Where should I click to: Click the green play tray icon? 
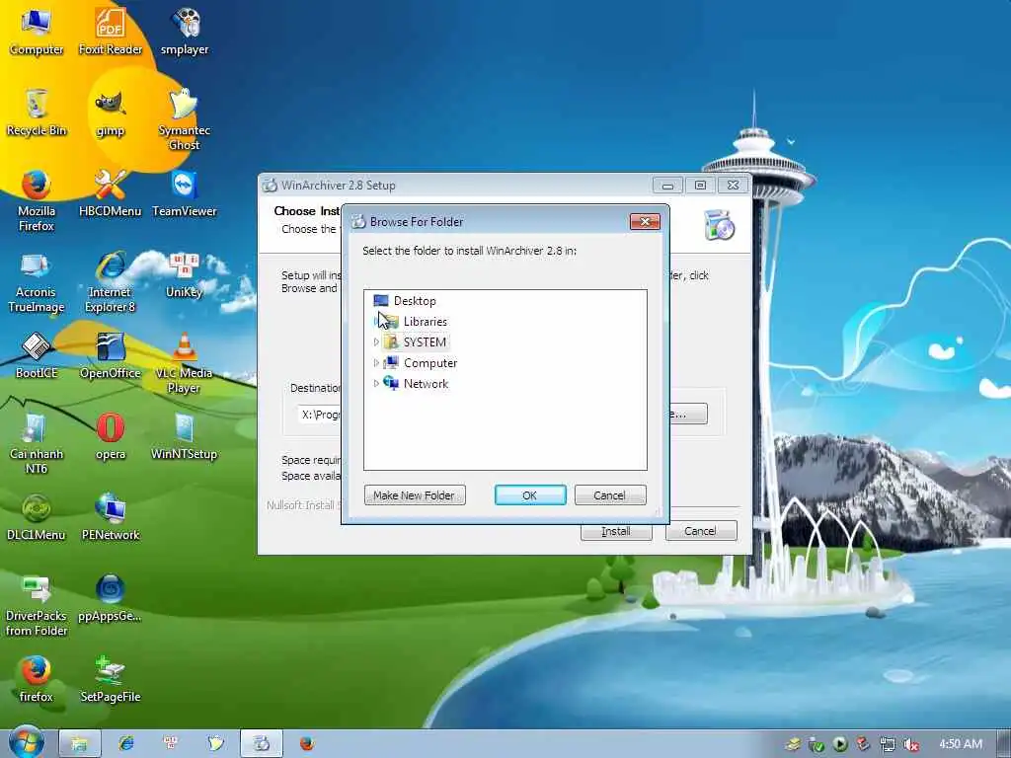click(840, 744)
